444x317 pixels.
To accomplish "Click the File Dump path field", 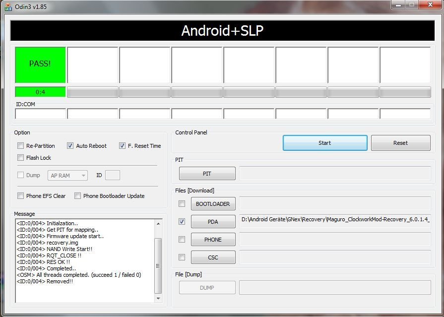I will coord(335,288).
